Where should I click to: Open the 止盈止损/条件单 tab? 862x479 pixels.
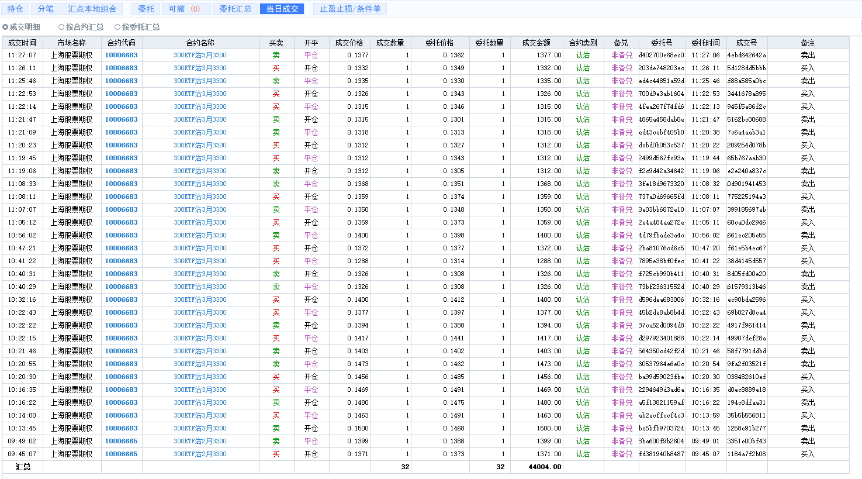tap(350, 9)
